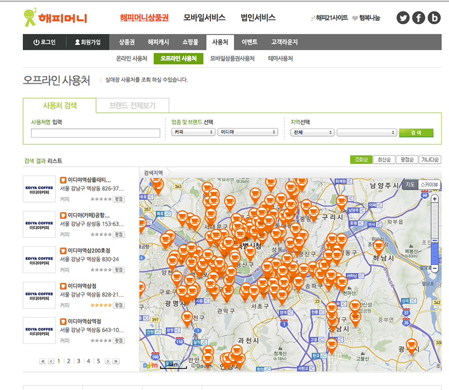
Task: Click the coffee marker near 광주시
Action: click(x=411, y=346)
